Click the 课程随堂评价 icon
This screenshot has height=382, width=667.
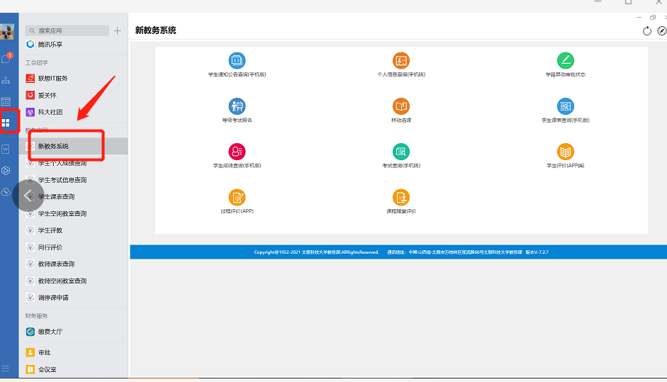pos(401,197)
